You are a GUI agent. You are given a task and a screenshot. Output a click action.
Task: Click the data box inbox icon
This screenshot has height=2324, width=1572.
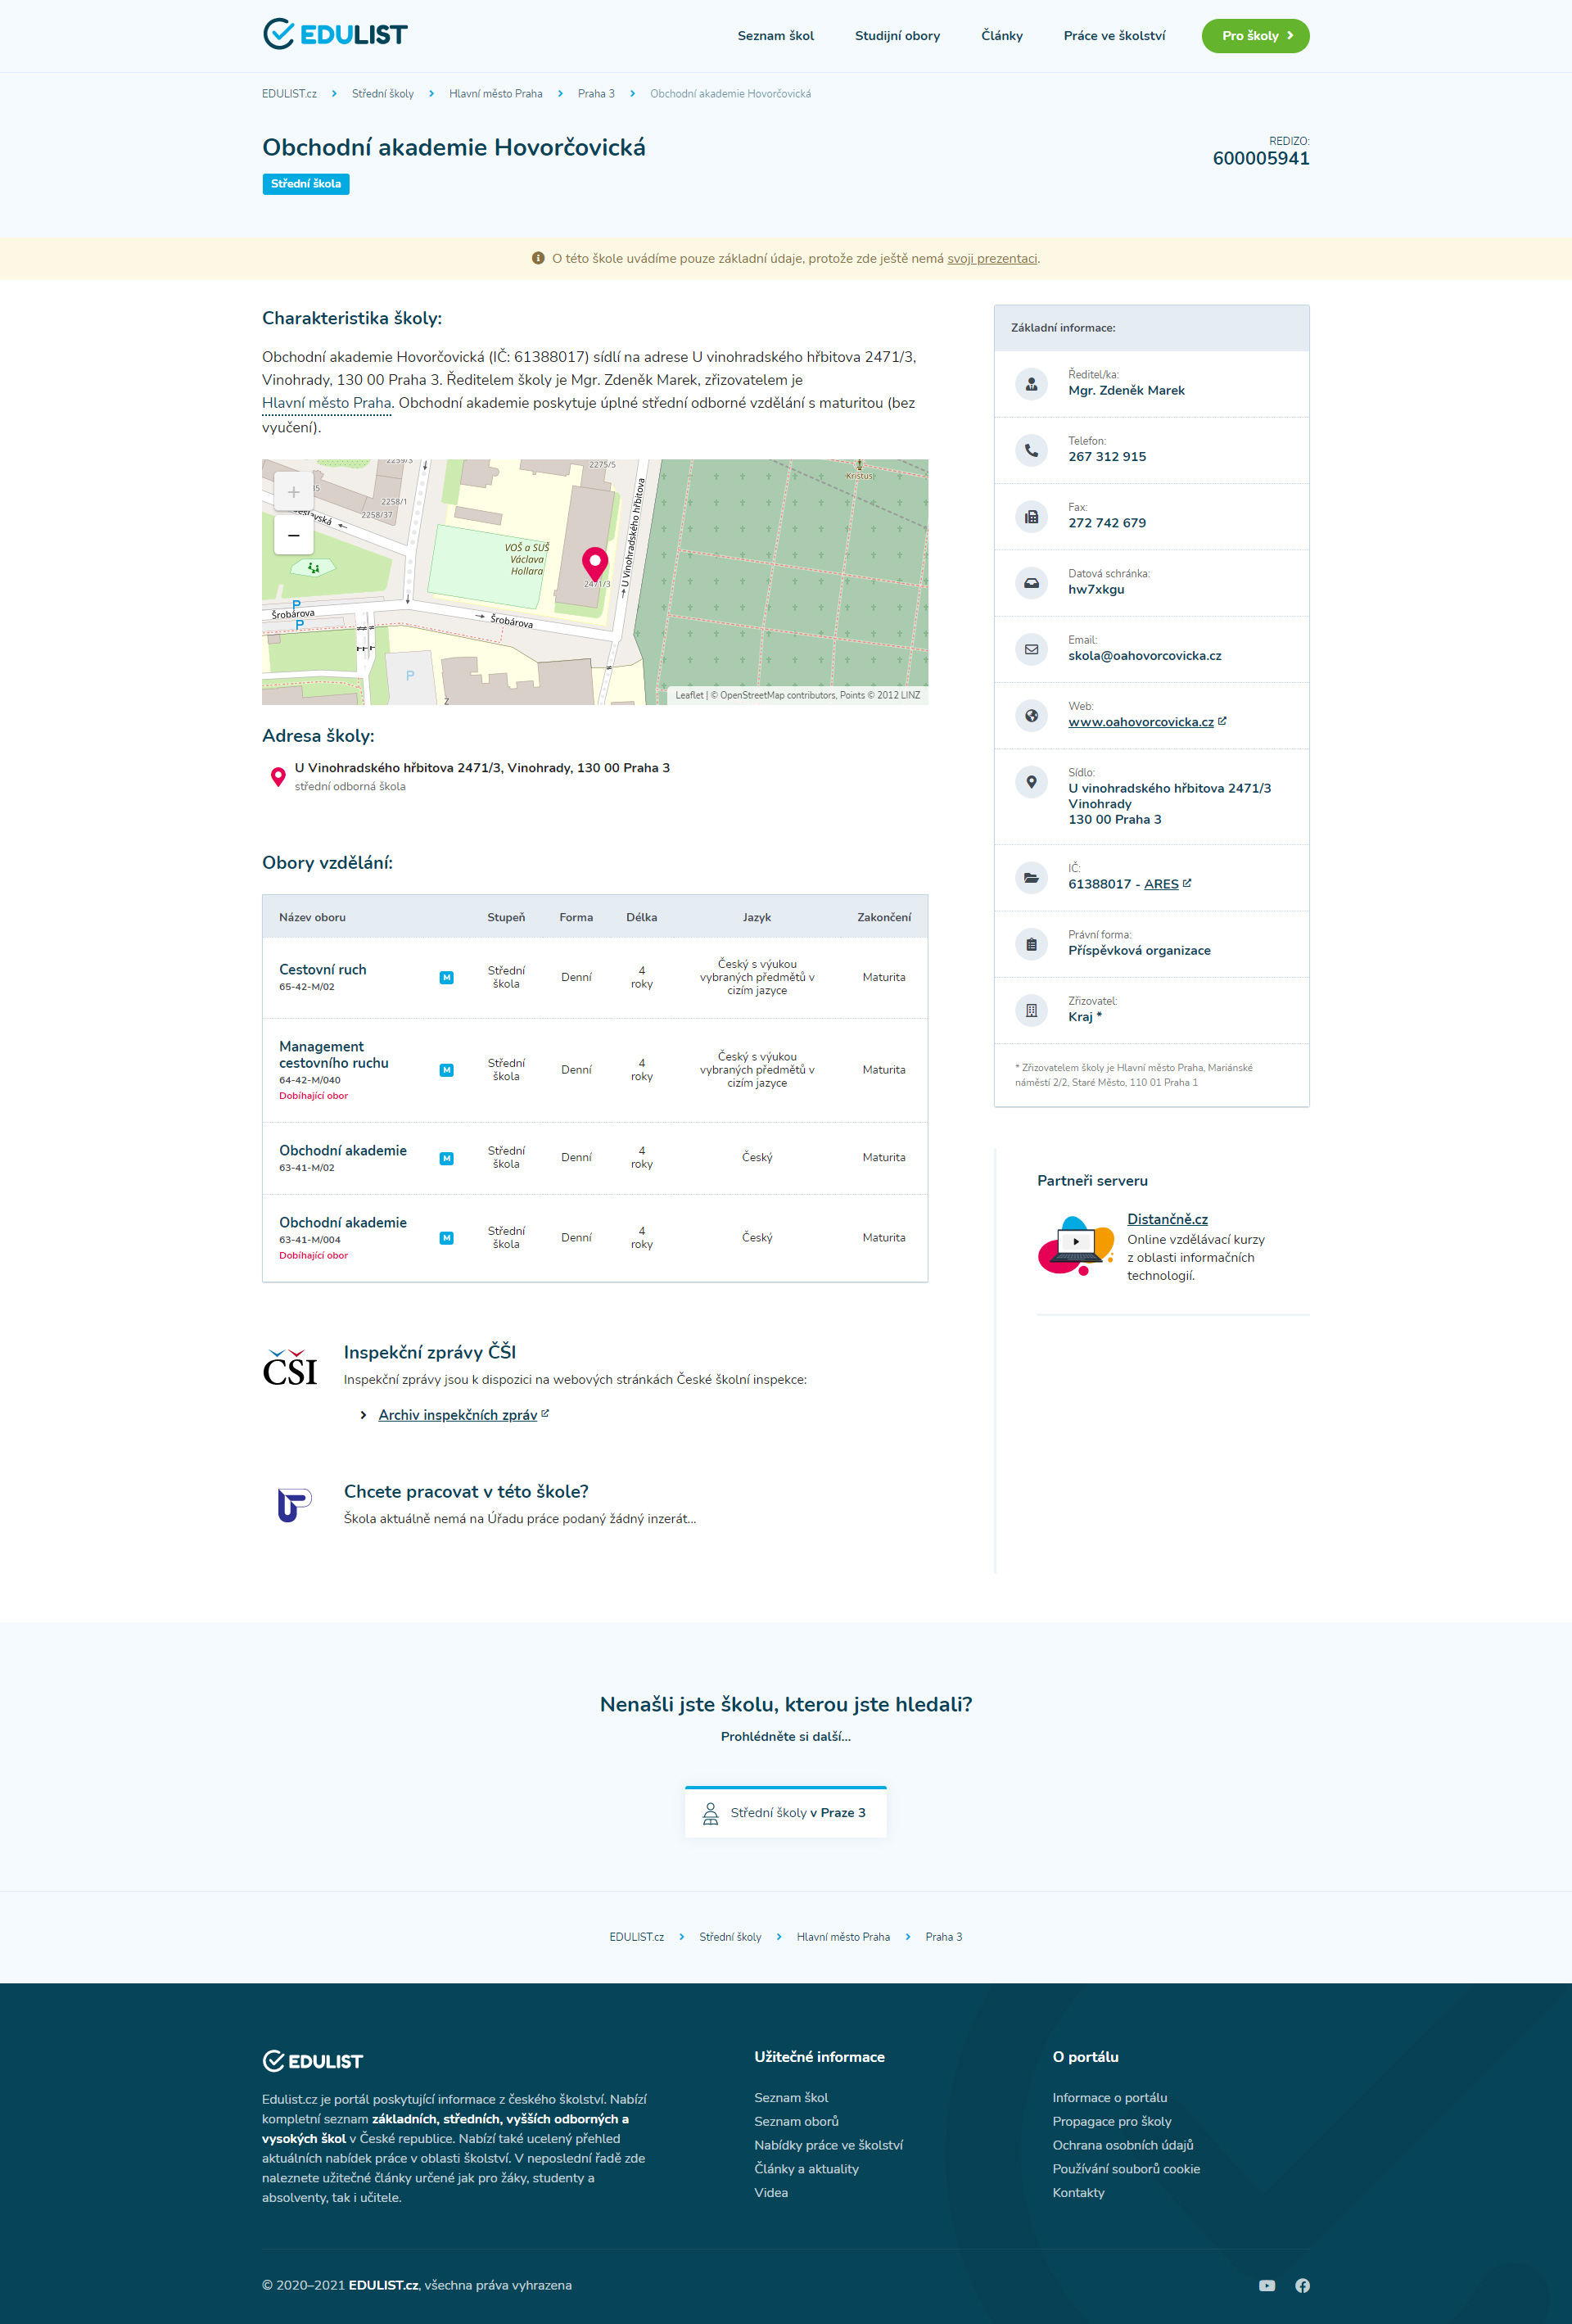click(x=1031, y=583)
